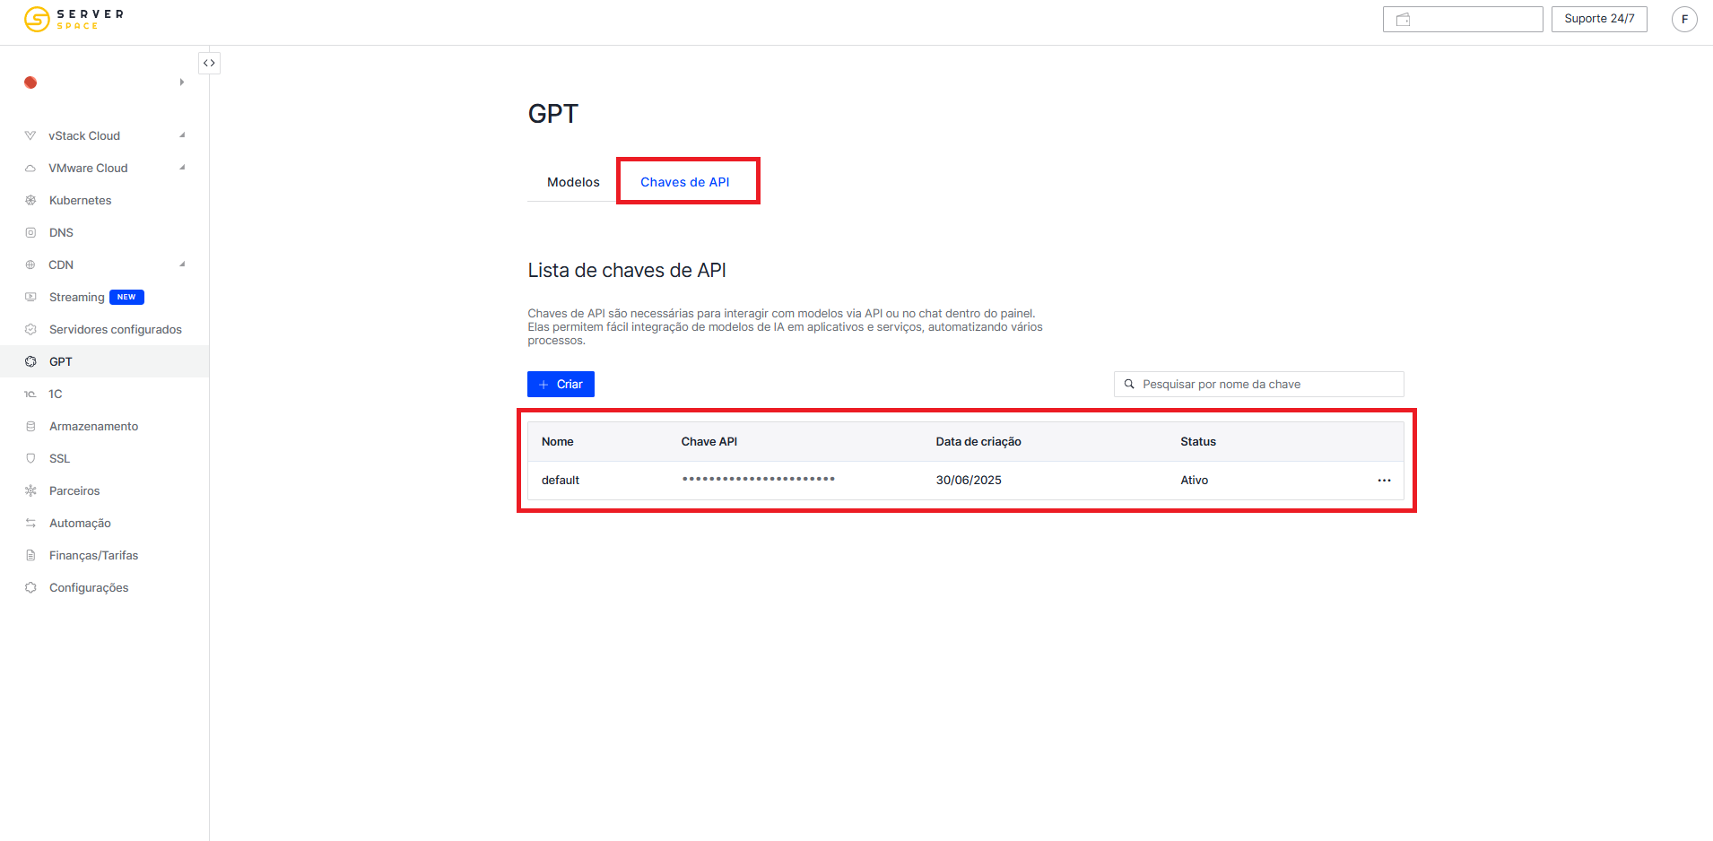Expand the vStack Cloud submenu arrow
The height and width of the screenshot is (841, 1713).
point(182,135)
